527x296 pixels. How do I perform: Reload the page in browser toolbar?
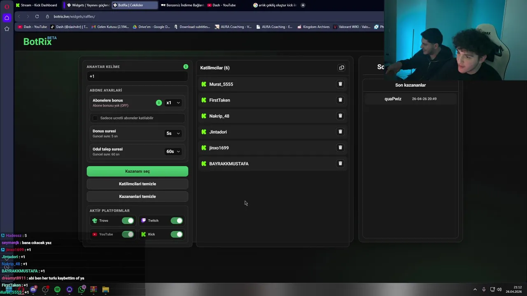pos(37,16)
